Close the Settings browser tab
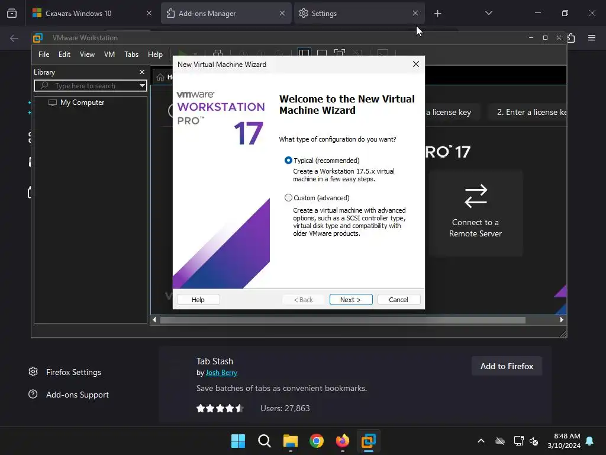Screen dimensions: 606x455 [415, 13]
